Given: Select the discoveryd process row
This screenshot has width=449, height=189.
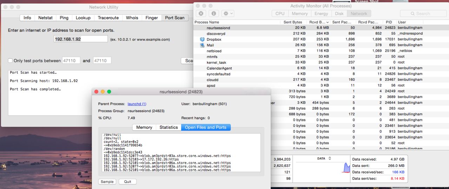Looking at the screenshot, I should point(321,33).
